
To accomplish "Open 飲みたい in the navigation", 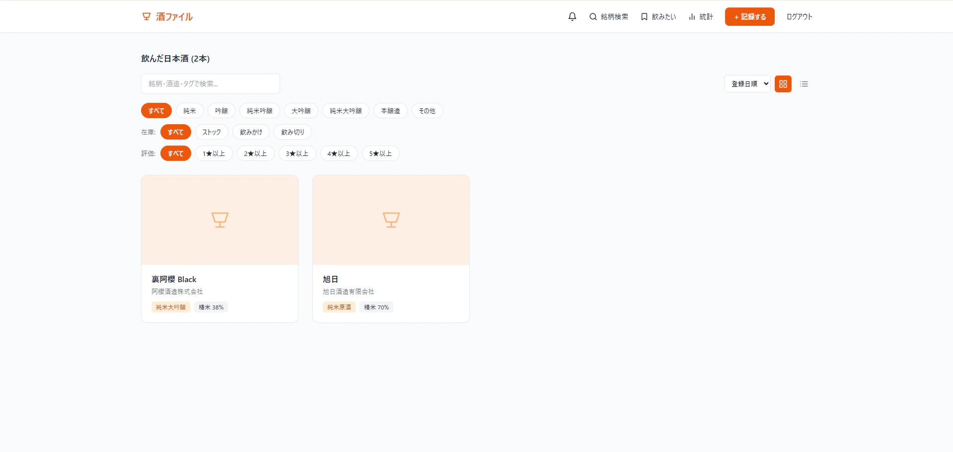I will tap(658, 16).
